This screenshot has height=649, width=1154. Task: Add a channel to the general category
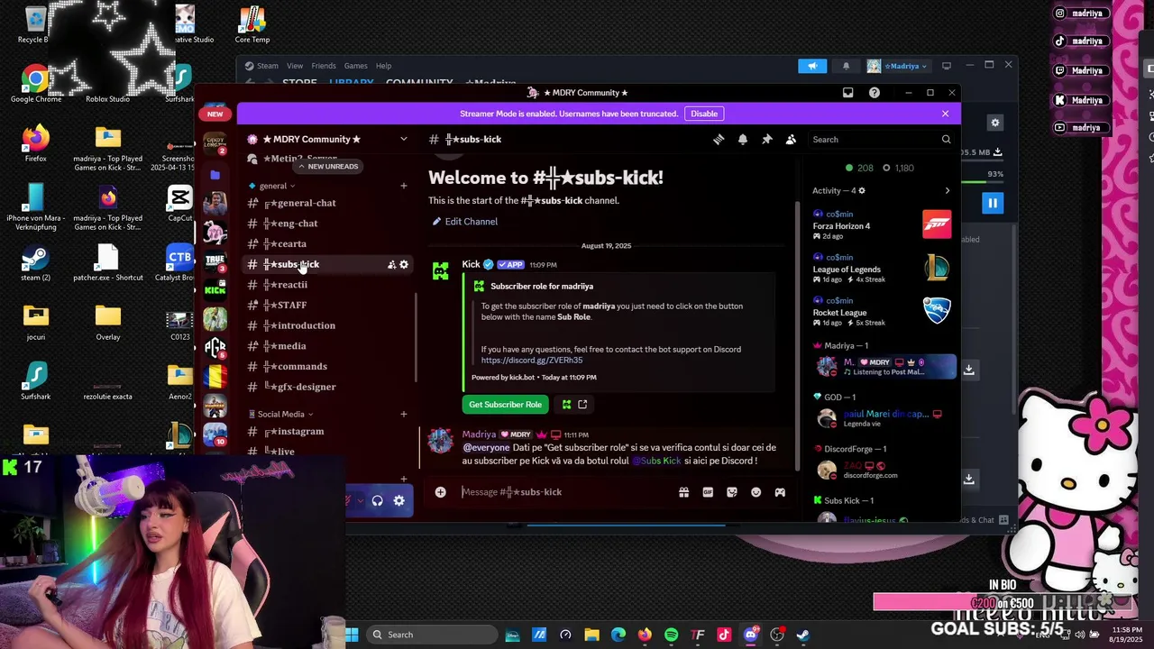click(404, 186)
